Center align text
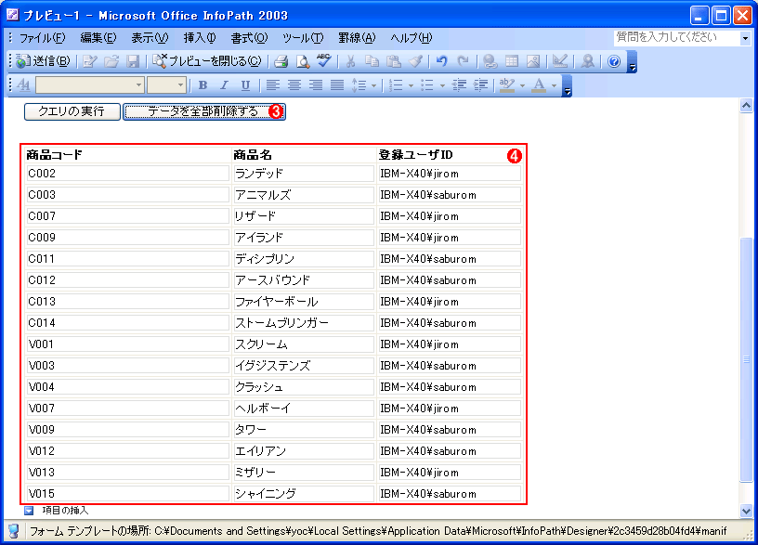This screenshot has width=758, height=545. coord(294,85)
